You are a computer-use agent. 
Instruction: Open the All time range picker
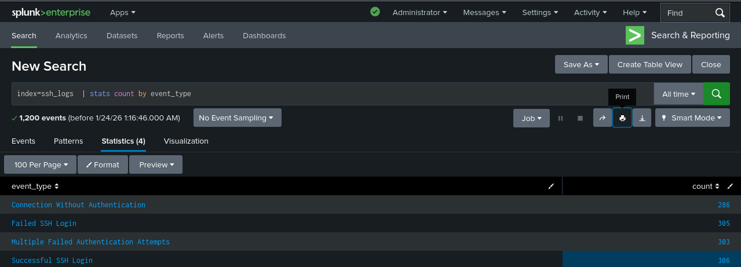tap(678, 94)
